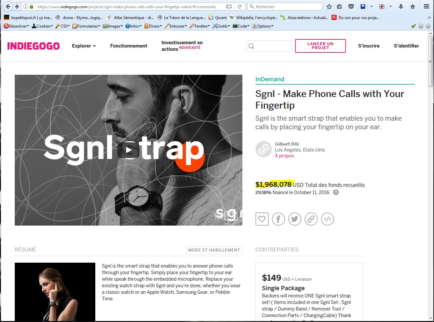Expand the Explorer dropdown
Image resolution: width=434 pixels, height=322 pixels.
84,46
